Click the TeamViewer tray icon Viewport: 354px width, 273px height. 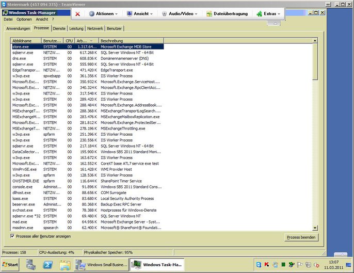pos(259,265)
